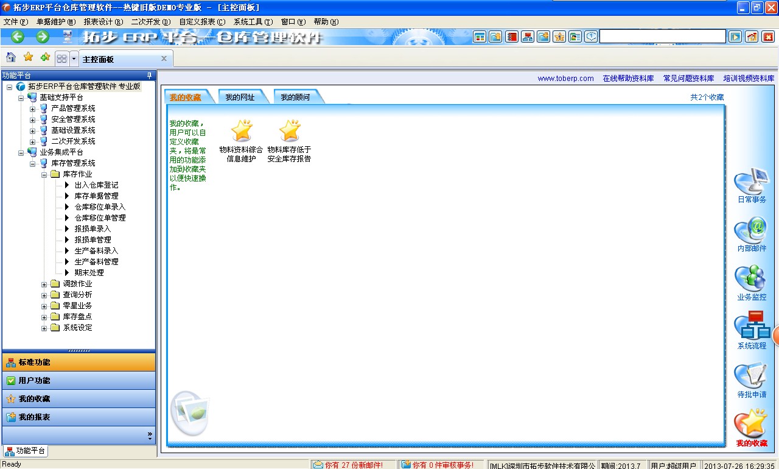Open the view mode dropdown arrow

[x=74, y=58]
